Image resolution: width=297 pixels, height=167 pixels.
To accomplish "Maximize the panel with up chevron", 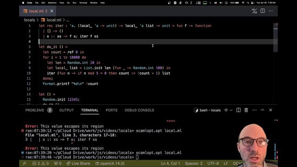I will tap(263, 110).
